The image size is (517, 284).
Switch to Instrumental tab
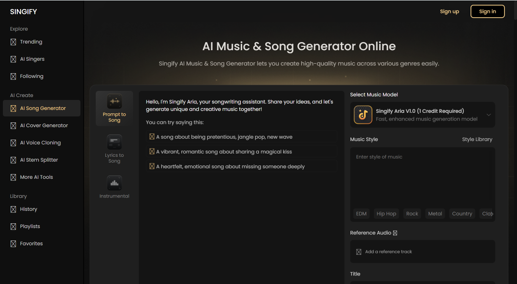click(114, 187)
